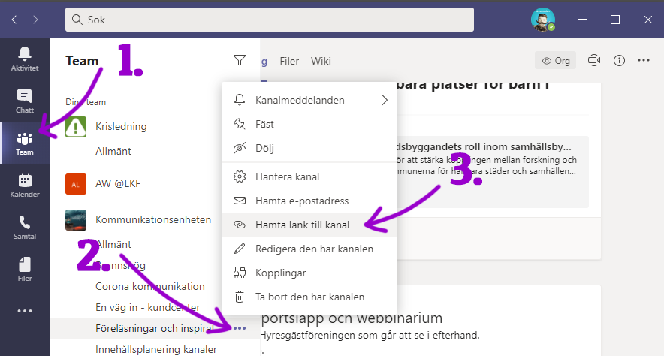Open Kalender in the left rail

25,186
